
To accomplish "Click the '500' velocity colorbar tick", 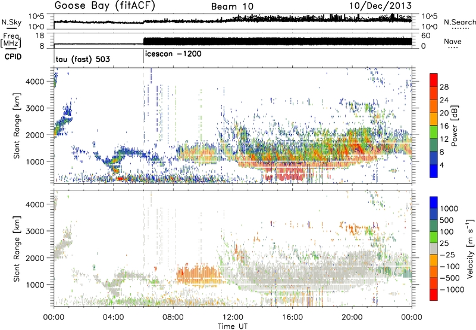I will pos(447,220).
